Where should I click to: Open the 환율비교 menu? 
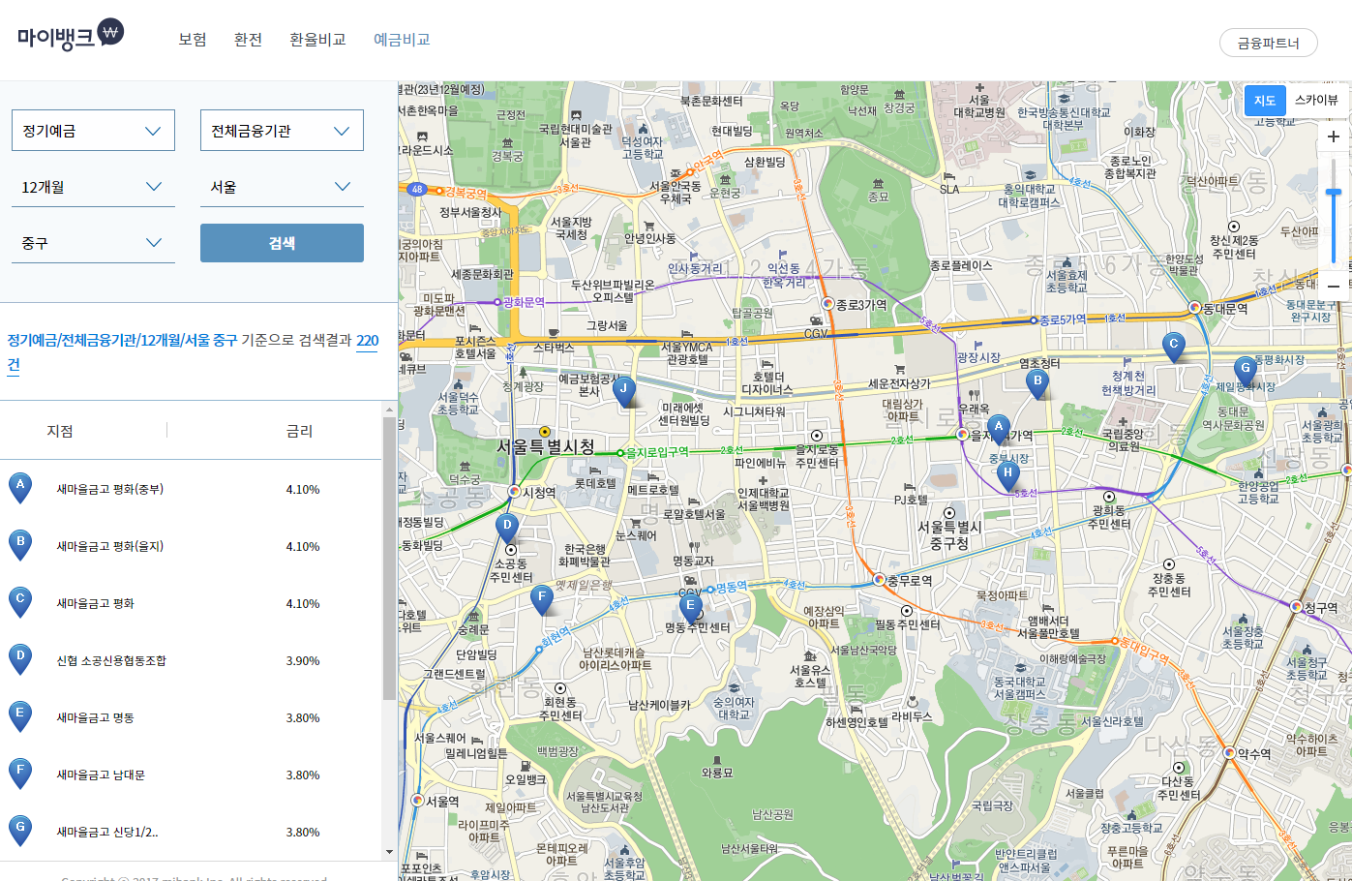point(317,40)
